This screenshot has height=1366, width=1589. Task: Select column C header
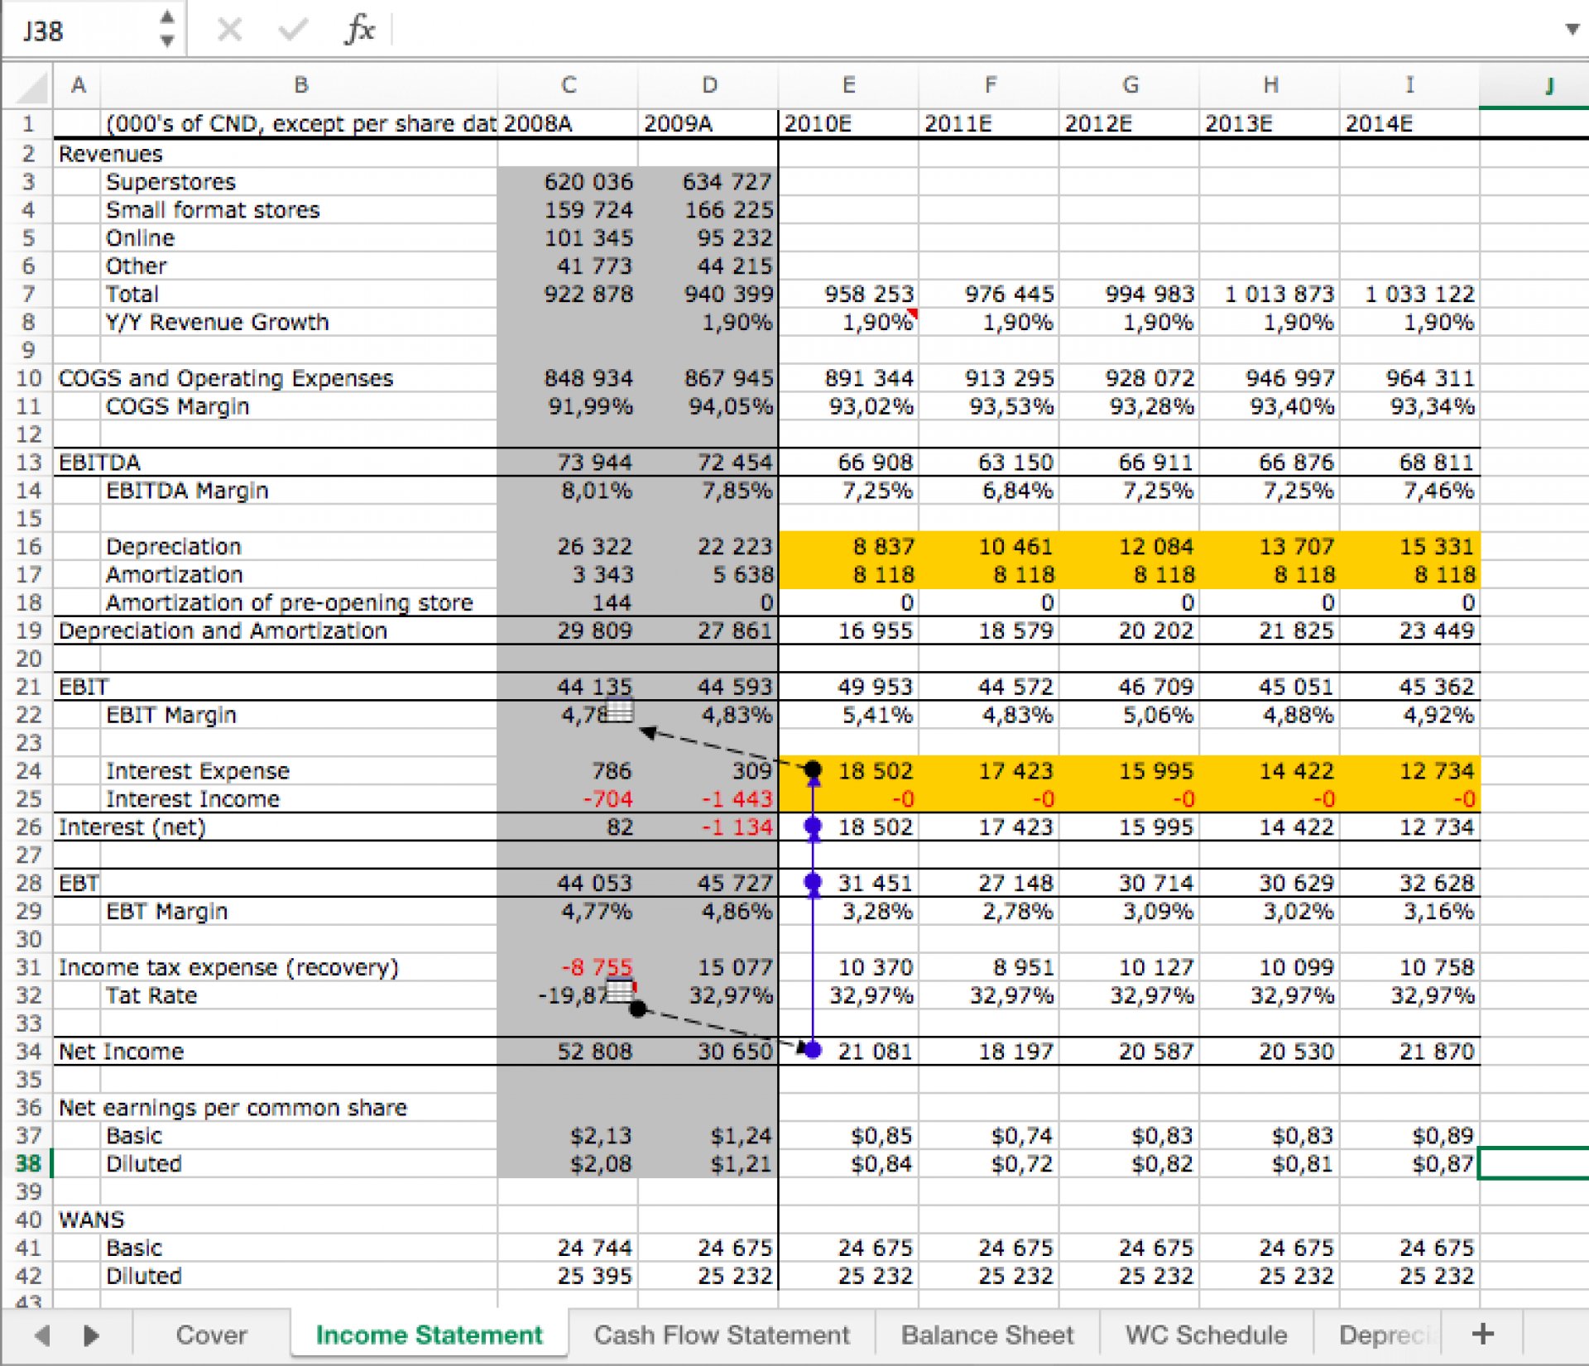[568, 85]
